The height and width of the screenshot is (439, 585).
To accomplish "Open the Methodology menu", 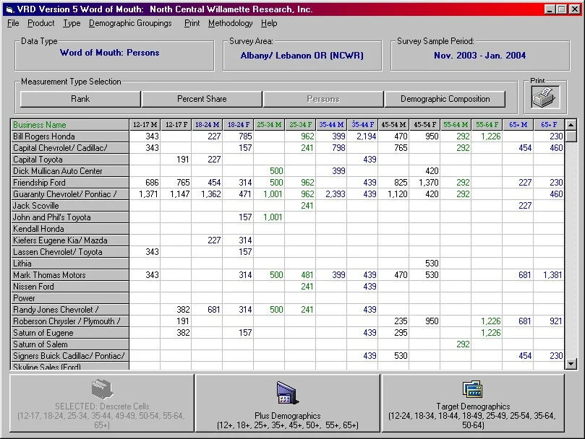I will [x=230, y=23].
